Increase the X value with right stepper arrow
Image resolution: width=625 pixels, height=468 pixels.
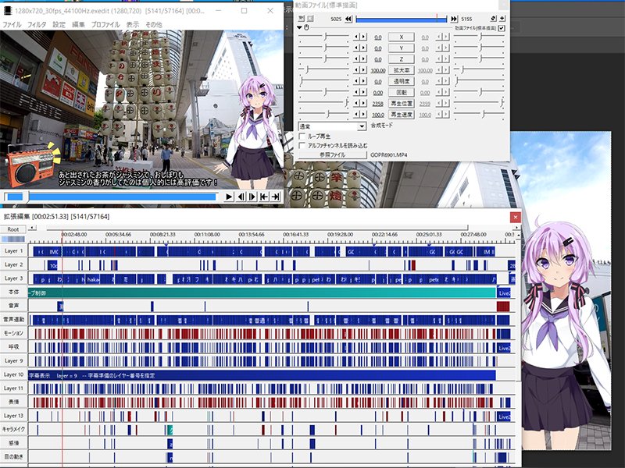click(363, 37)
